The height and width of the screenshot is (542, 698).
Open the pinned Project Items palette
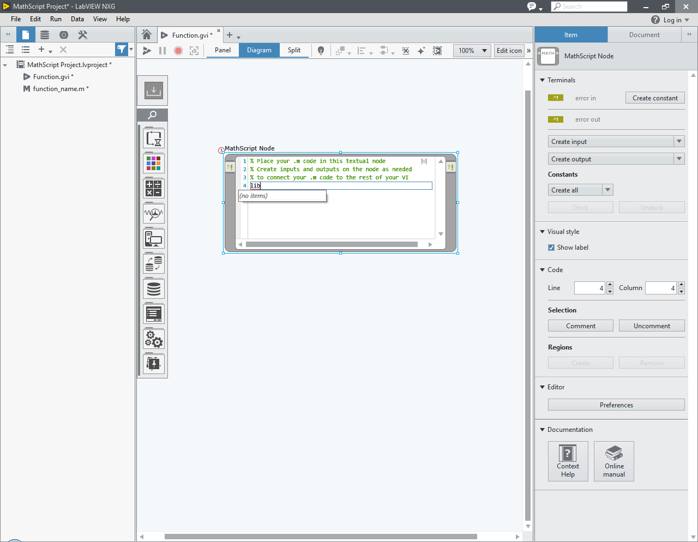(x=154, y=364)
